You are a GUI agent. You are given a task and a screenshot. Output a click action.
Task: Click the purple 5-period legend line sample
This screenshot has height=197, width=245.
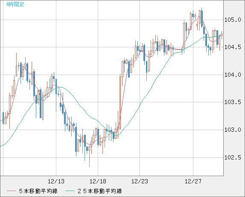coord(11,191)
